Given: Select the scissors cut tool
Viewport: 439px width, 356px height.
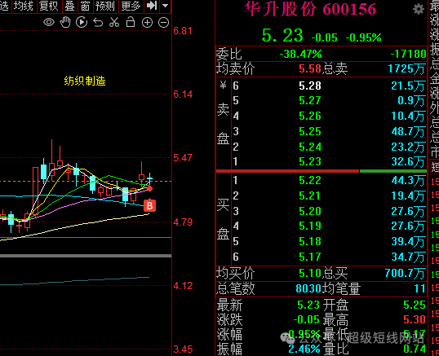Looking at the screenshot, I should [x=114, y=22].
